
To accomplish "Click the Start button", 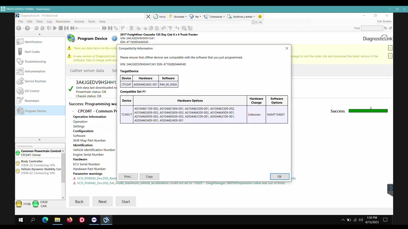I will click(126, 202).
